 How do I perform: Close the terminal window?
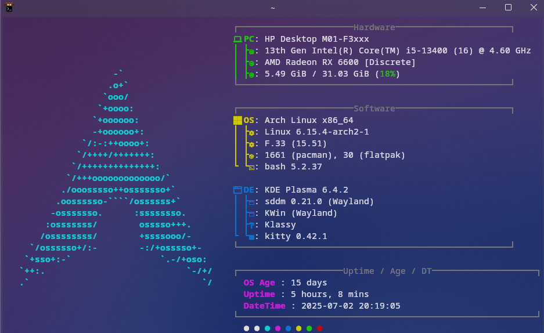(x=534, y=8)
